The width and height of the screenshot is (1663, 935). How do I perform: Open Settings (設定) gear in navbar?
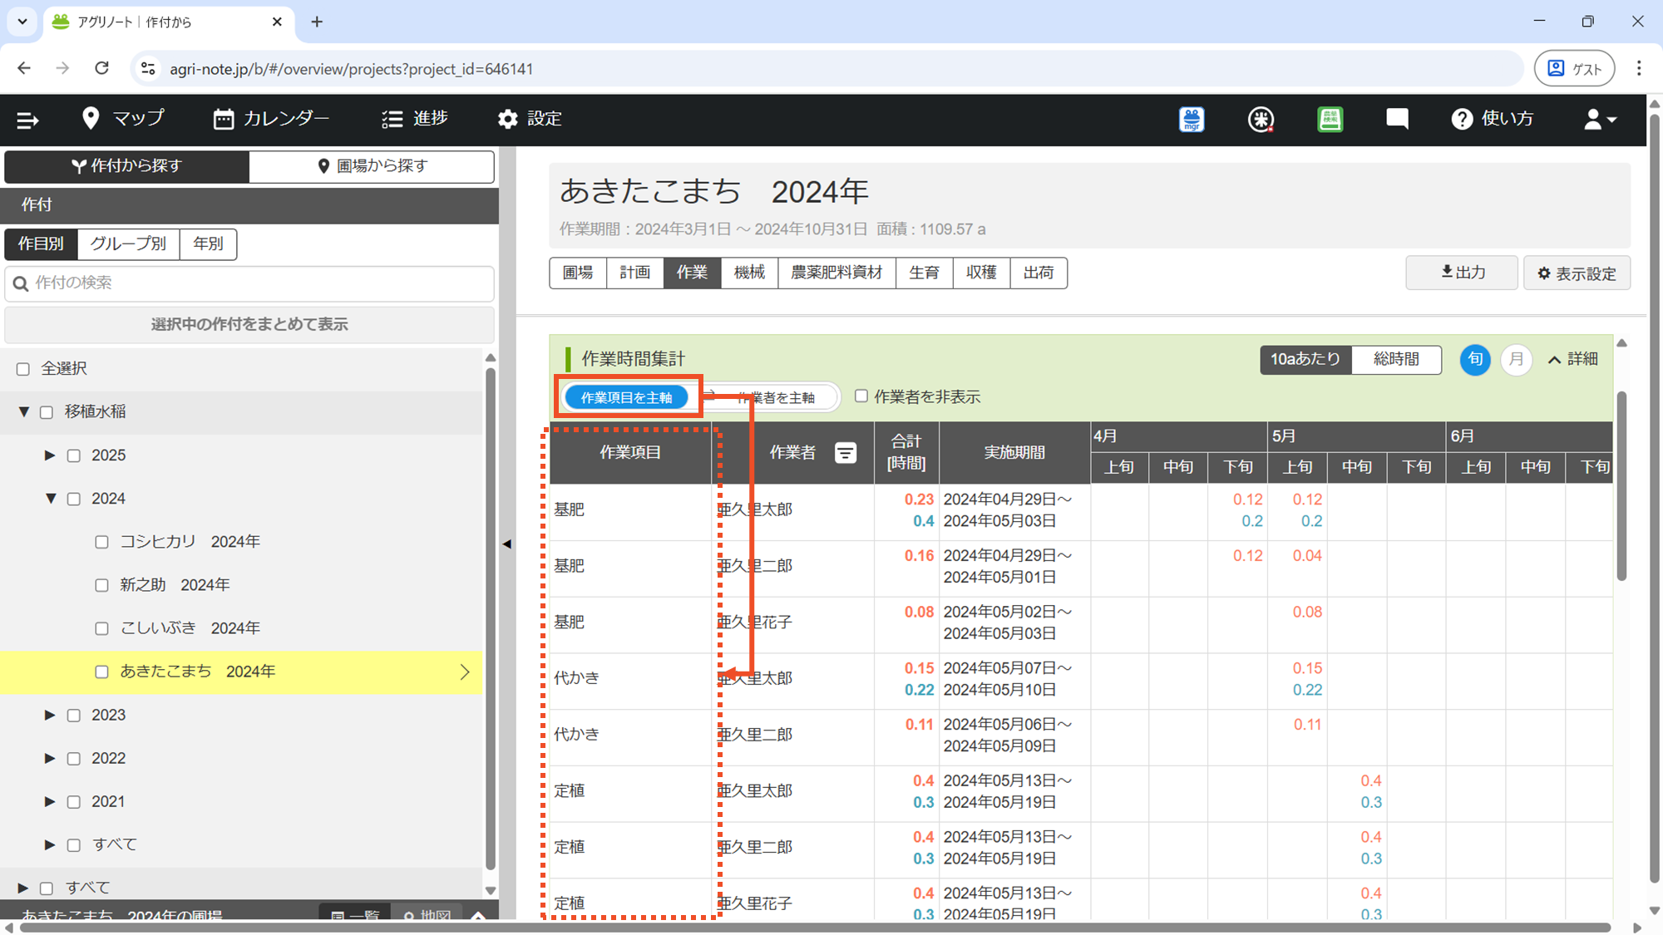530,119
